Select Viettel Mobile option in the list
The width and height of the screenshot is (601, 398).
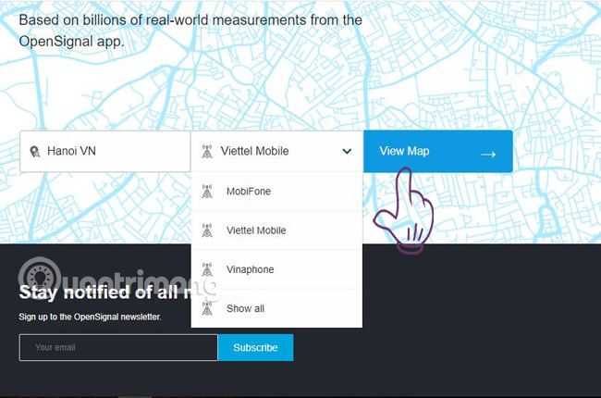(276, 230)
